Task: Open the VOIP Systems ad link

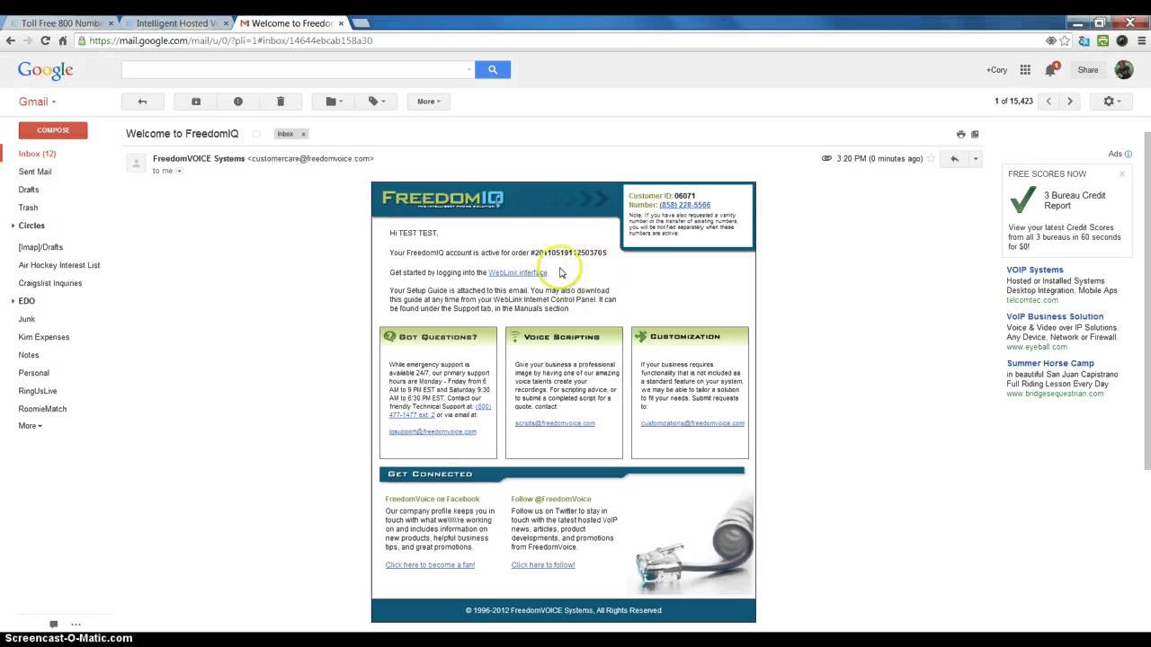Action: (1035, 270)
